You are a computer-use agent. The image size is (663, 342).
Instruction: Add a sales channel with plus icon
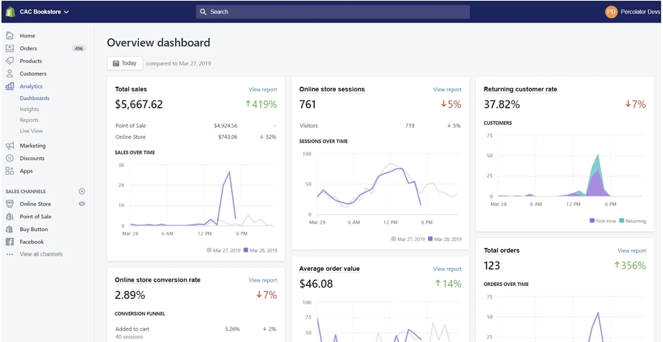click(82, 191)
